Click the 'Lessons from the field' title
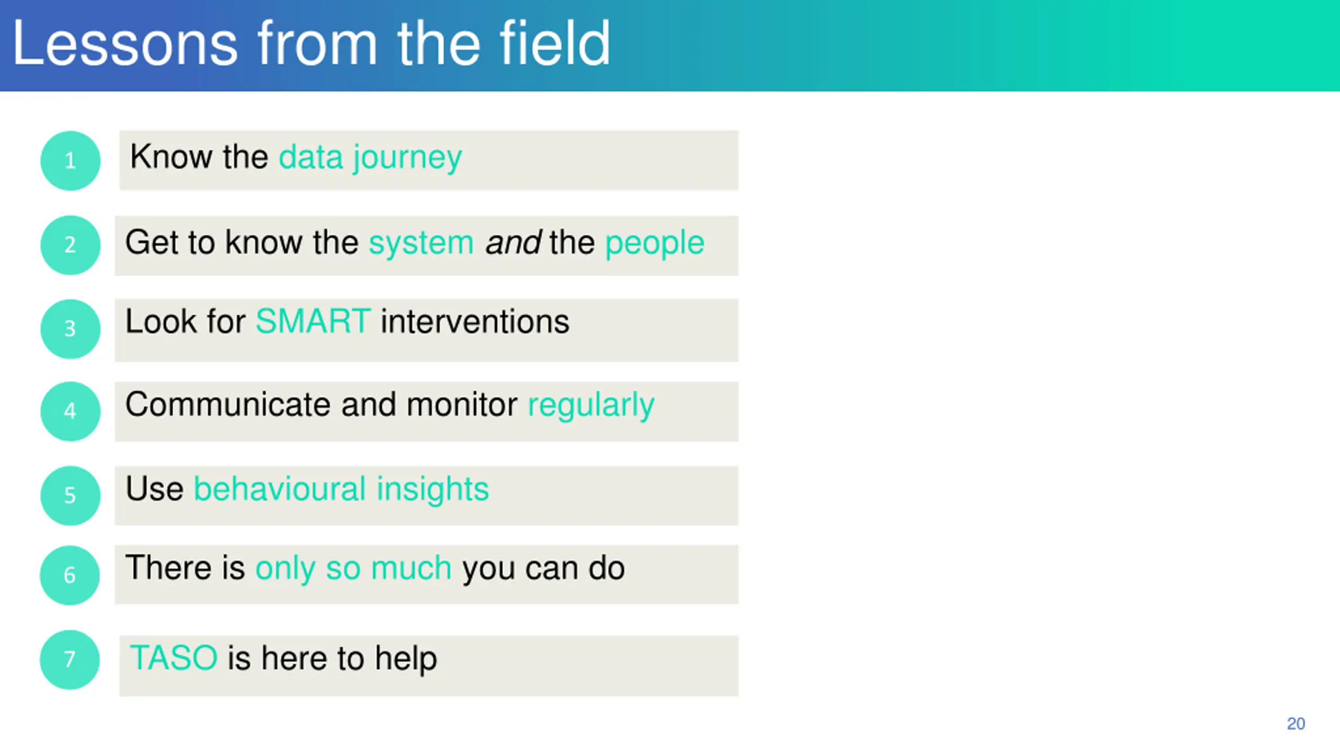Viewport: 1340px width, 753px height. click(x=311, y=43)
